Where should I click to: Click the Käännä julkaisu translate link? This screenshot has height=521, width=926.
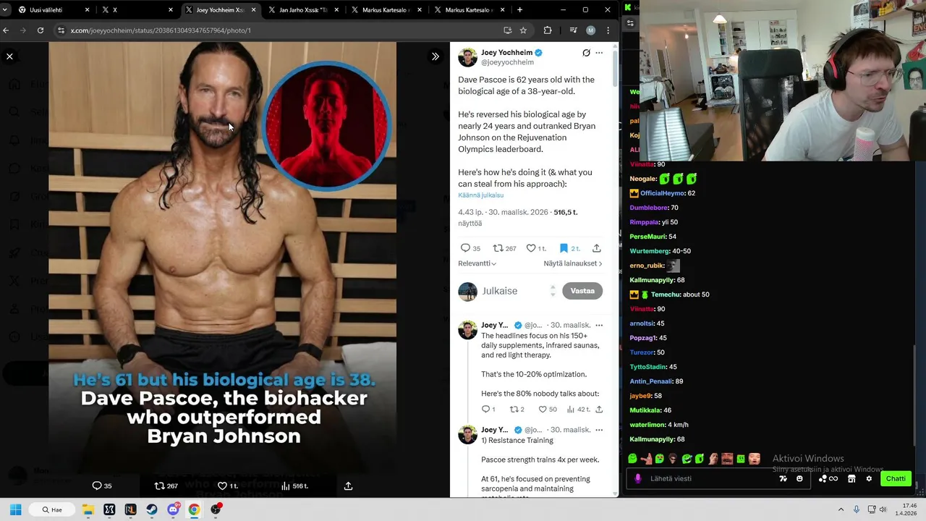(x=480, y=195)
